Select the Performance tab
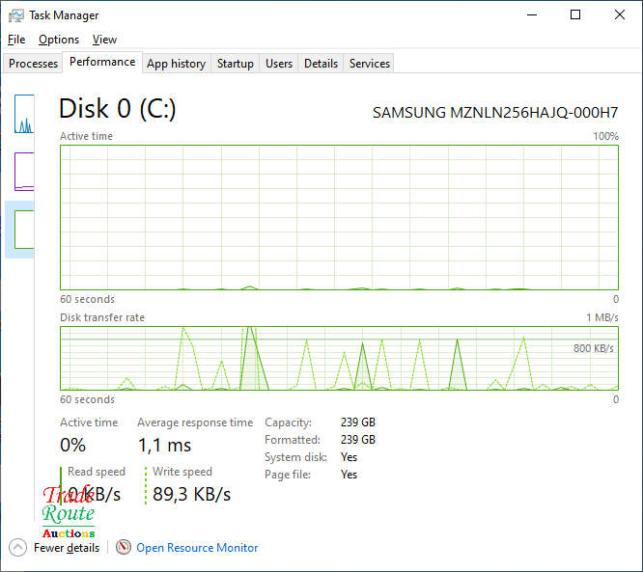 (102, 62)
